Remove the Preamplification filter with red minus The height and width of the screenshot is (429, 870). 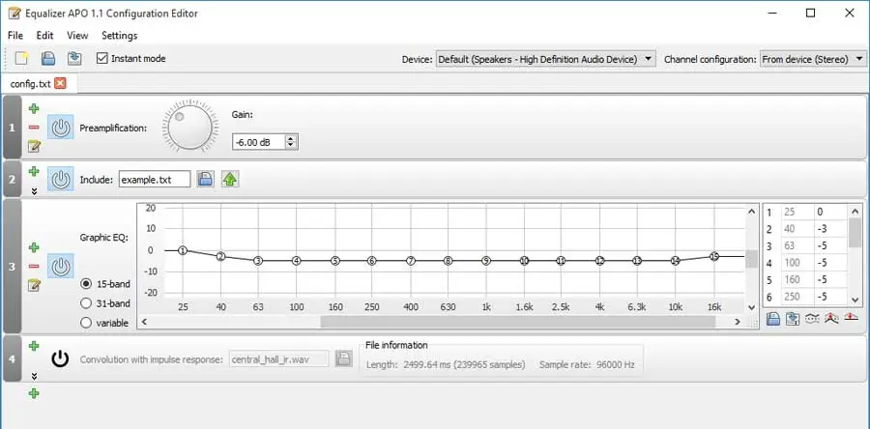click(x=34, y=128)
